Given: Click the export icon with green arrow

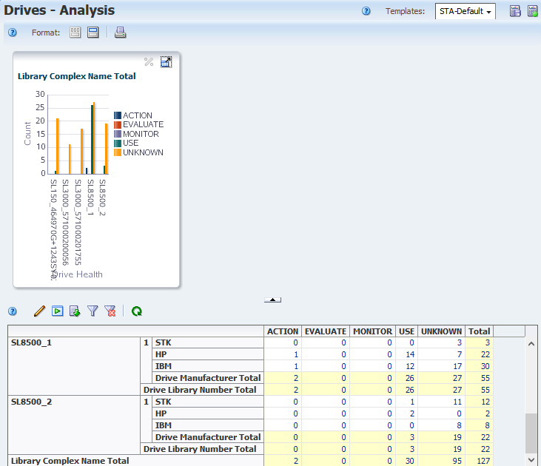Looking at the screenshot, I should [x=75, y=311].
